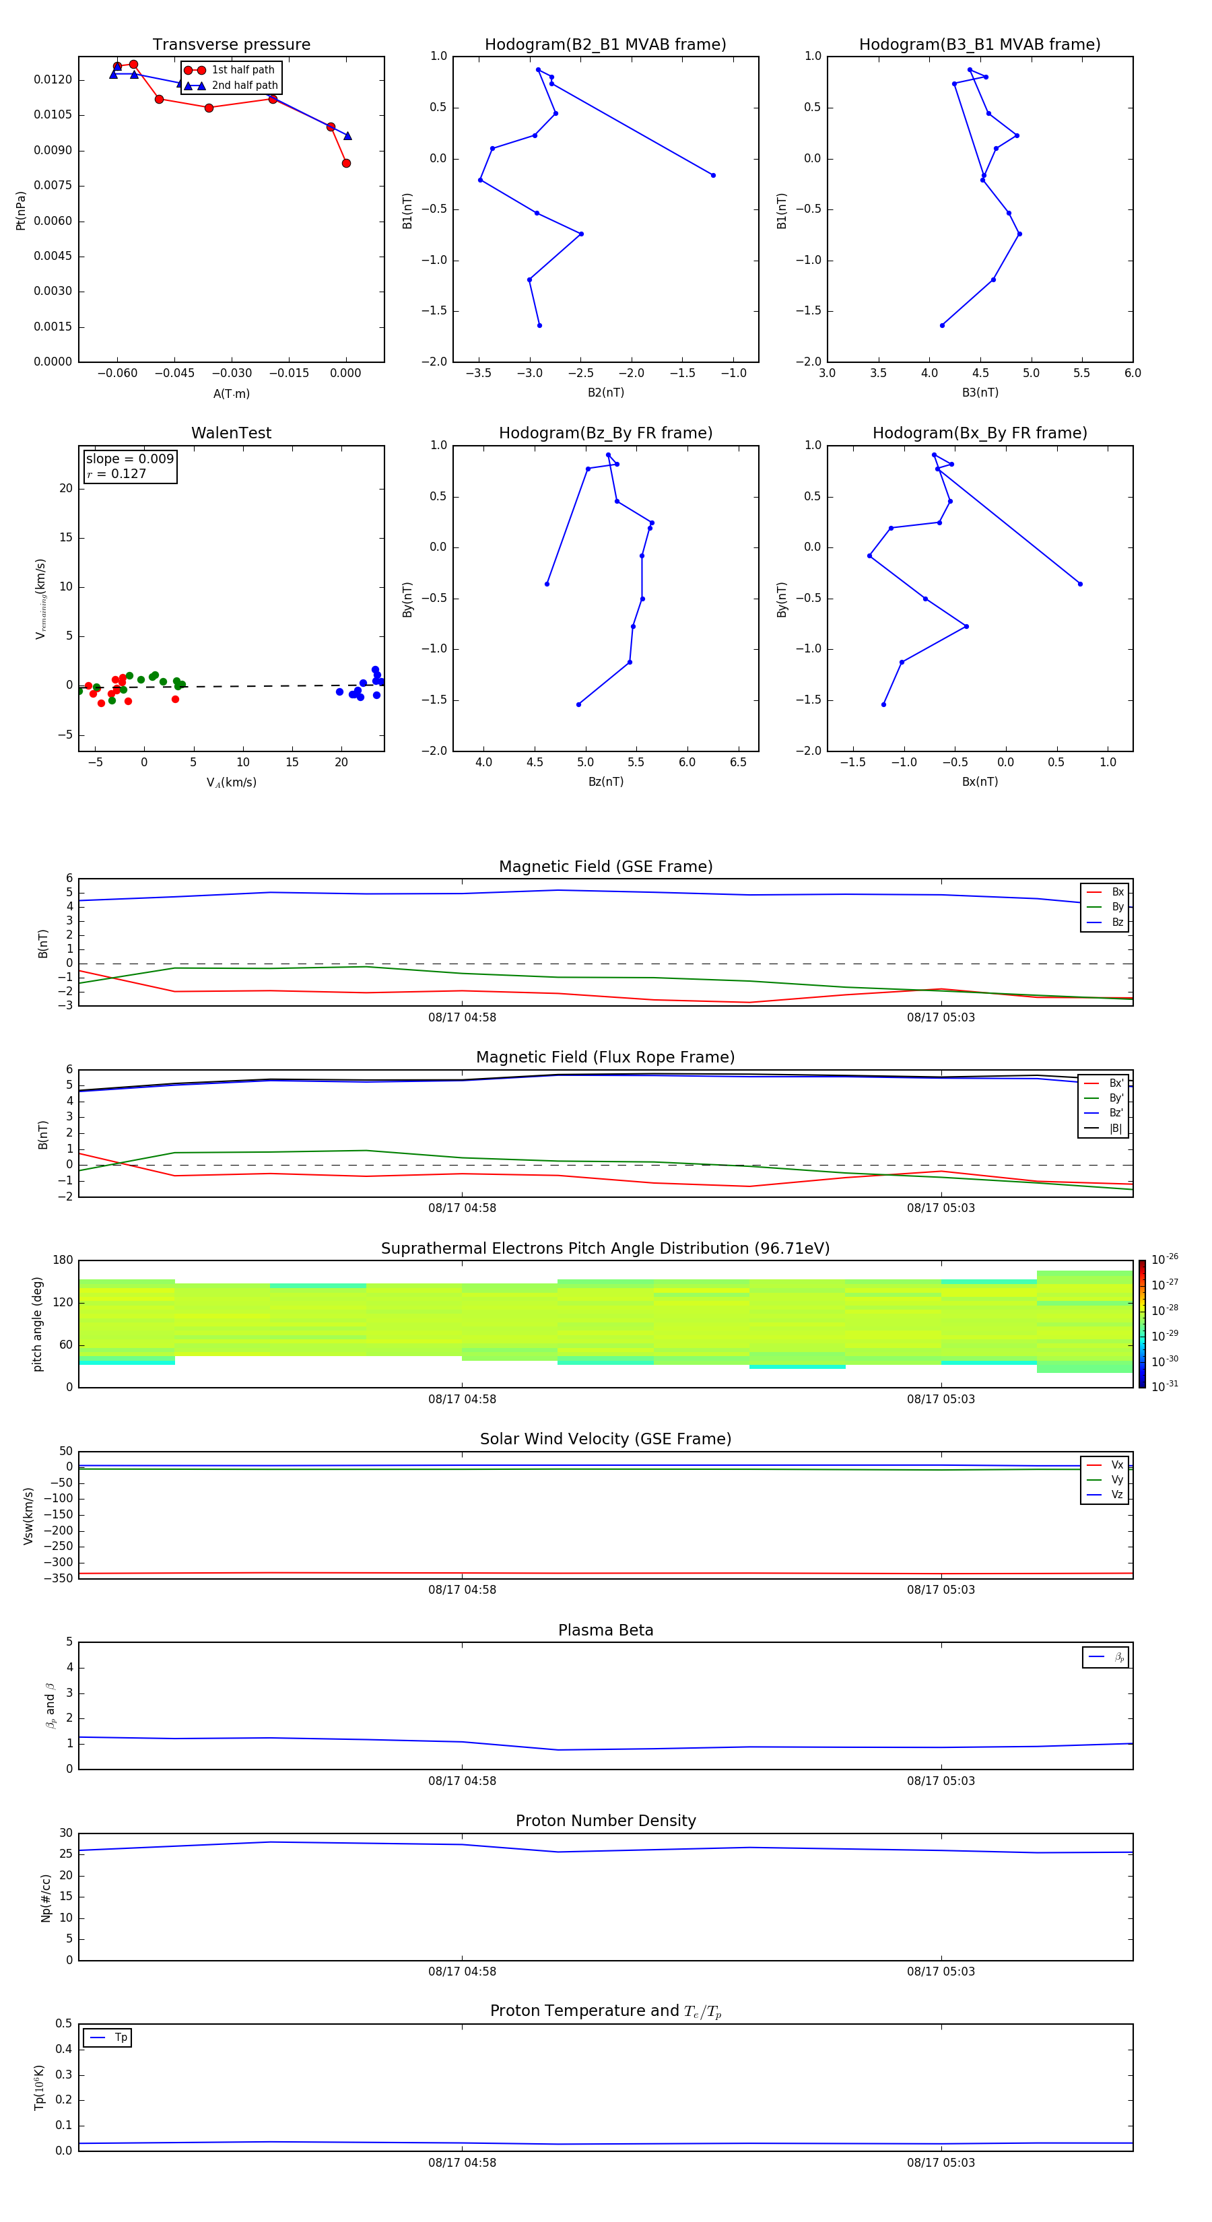Click the far-right outlier point in Bx_By hodogram
This screenshot has height=2222, width=1212.
pyautogui.click(x=1080, y=584)
